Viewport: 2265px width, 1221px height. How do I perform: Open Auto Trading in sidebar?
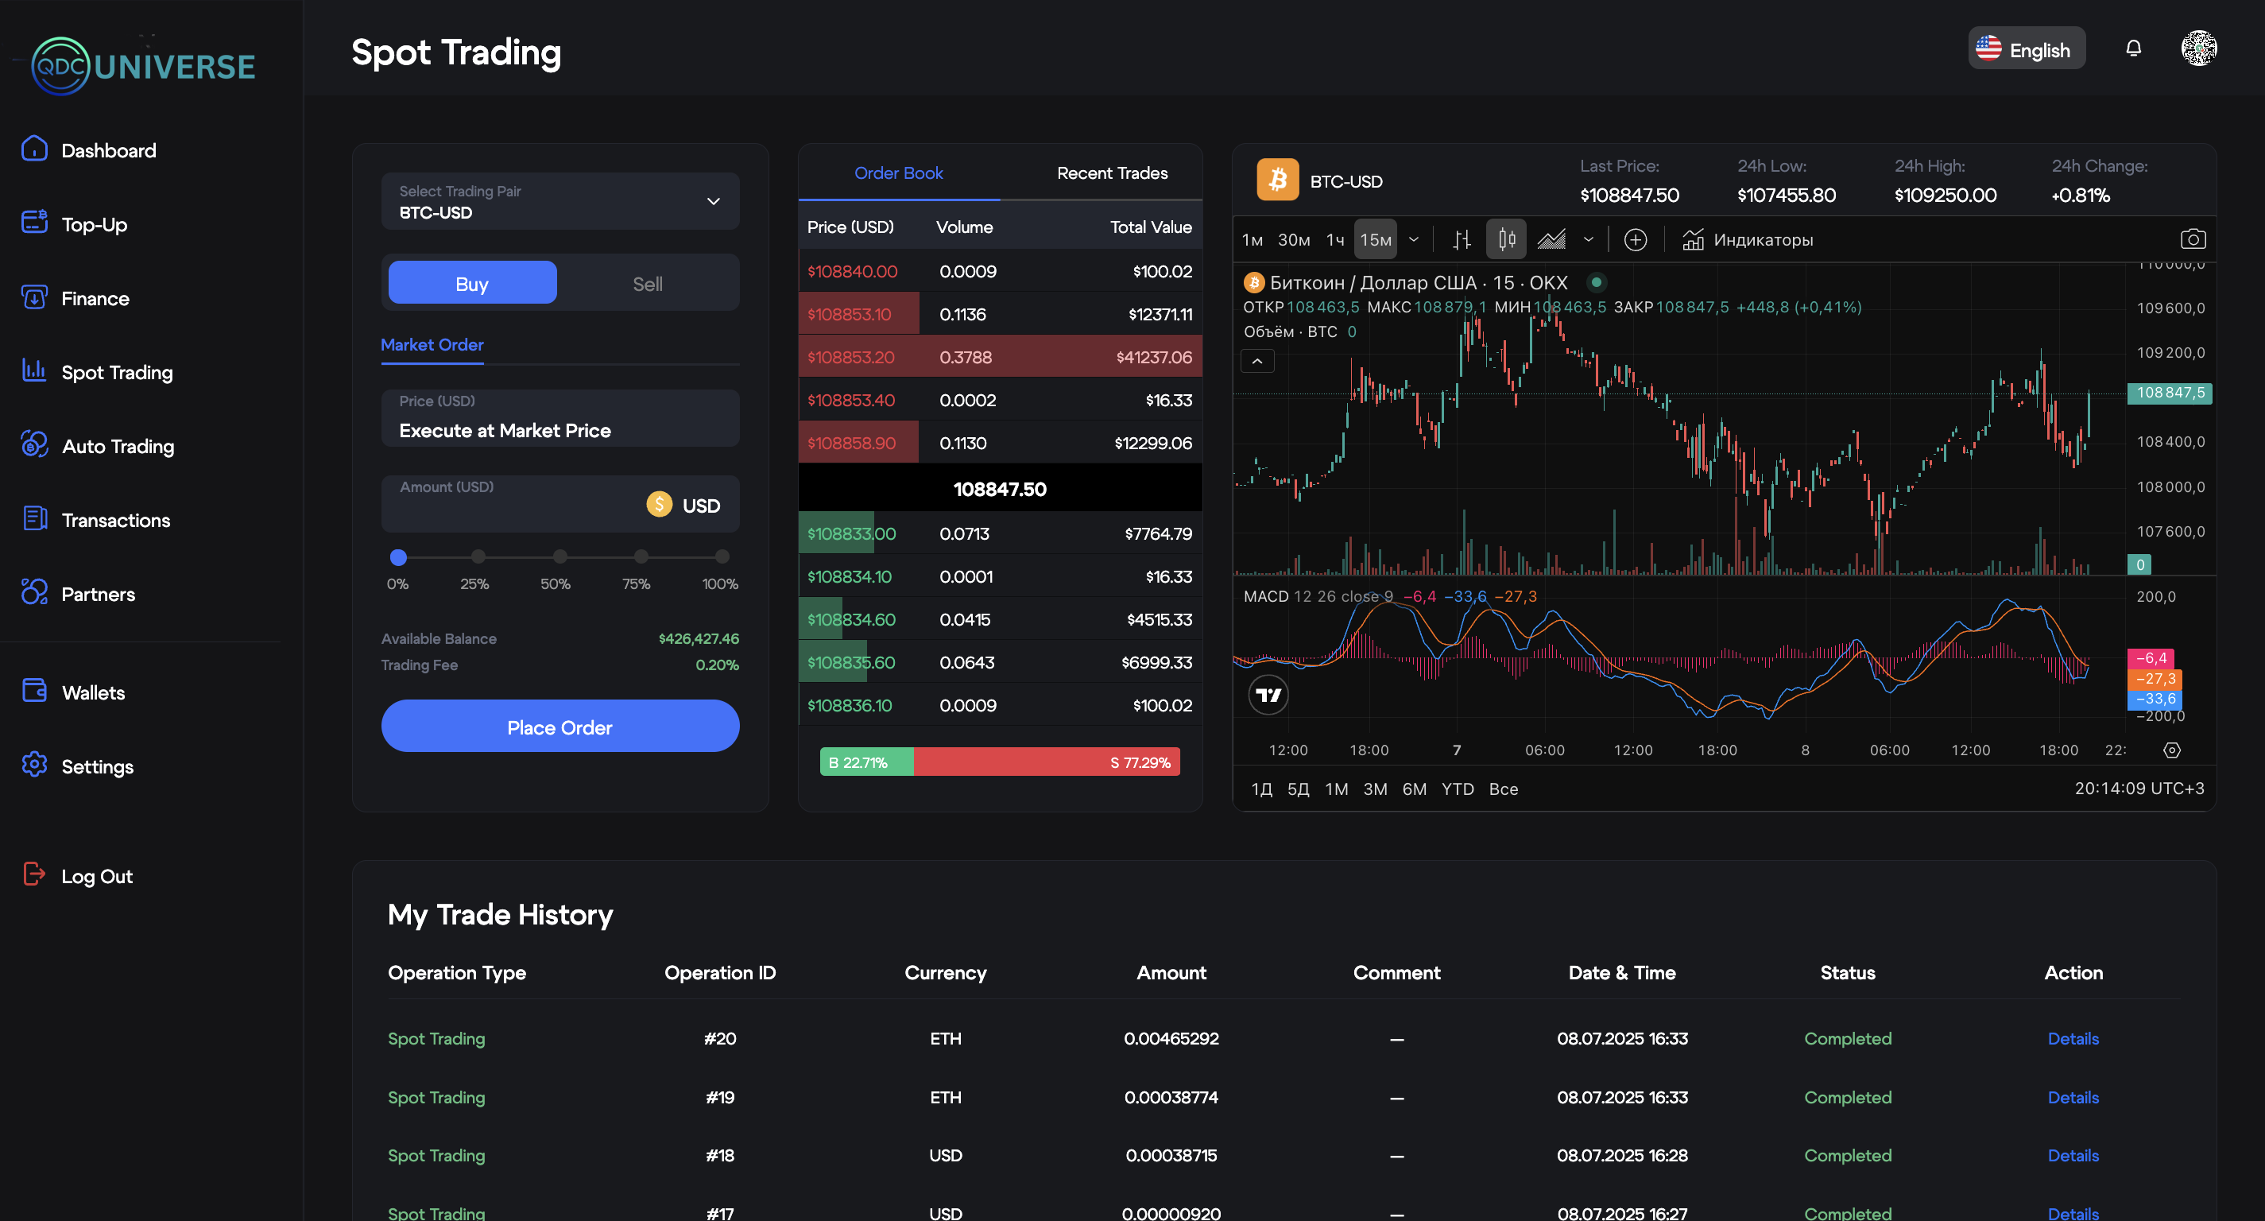pyautogui.click(x=118, y=446)
